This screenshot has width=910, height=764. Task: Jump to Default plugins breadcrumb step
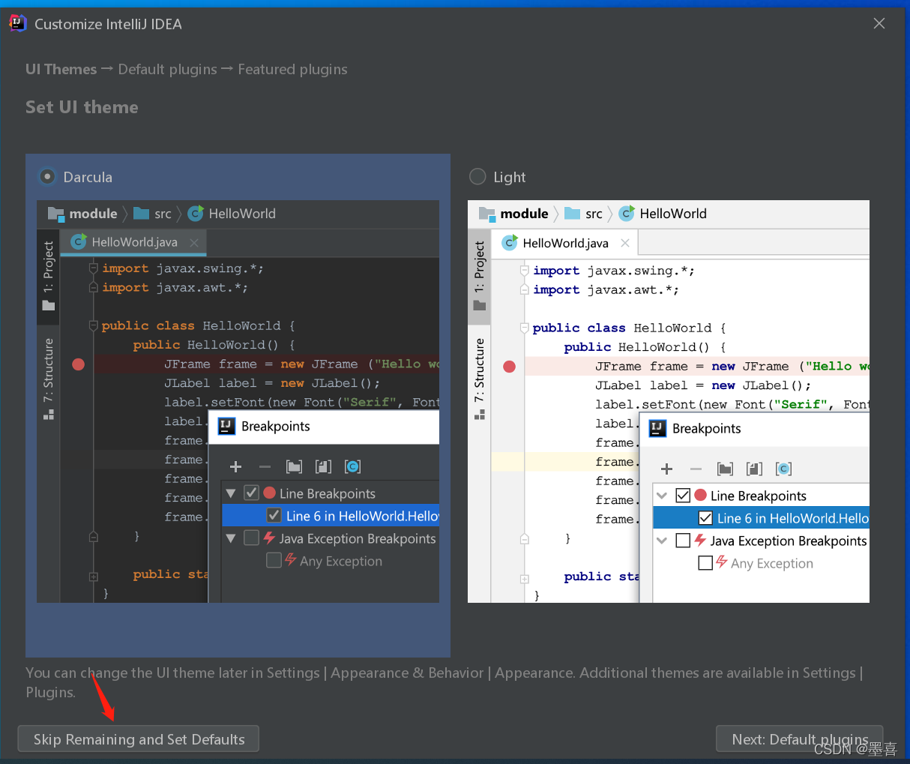point(167,69)
